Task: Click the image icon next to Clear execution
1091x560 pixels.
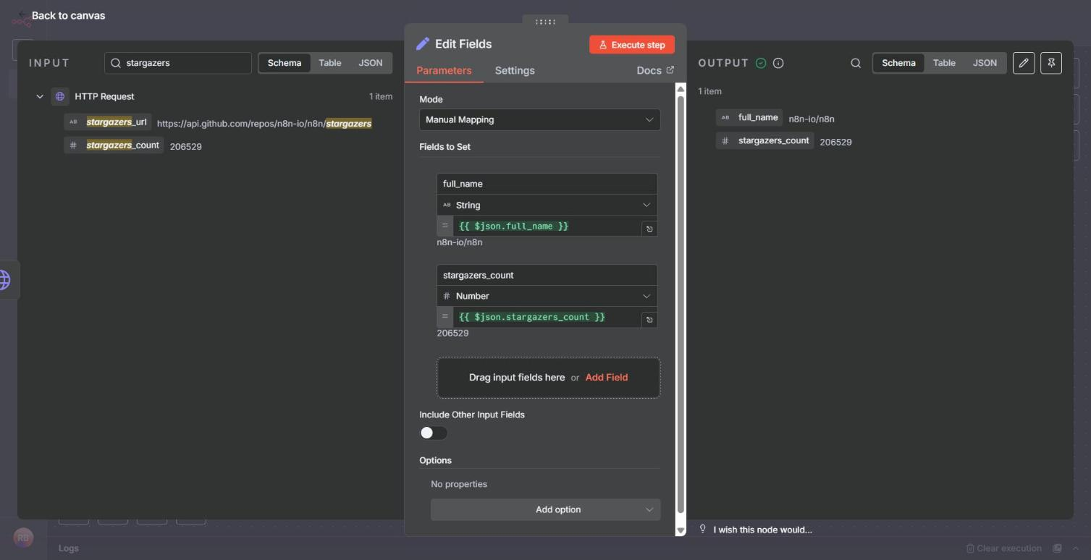Action: (1057, 548)
